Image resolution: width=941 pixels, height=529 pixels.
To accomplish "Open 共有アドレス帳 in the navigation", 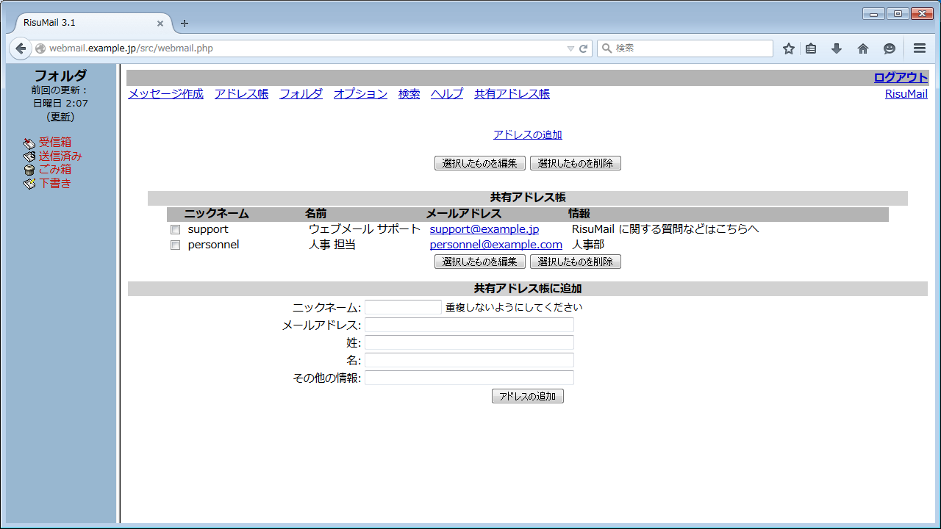I will 512,94.
